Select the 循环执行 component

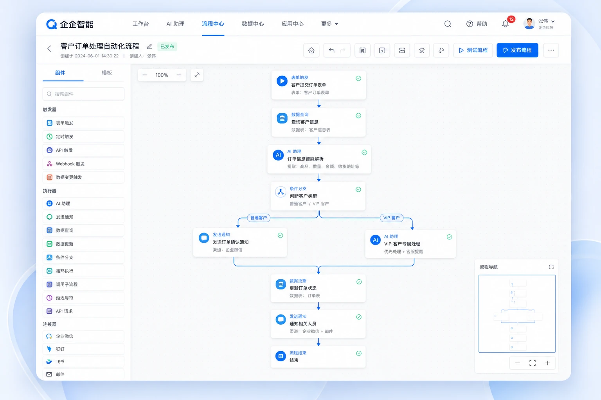pos(83,271)
